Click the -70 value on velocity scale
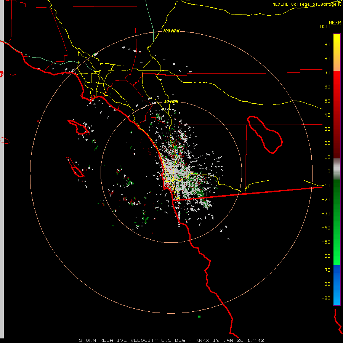Screen dimensions: 343x343 click(x=326, y=270)
